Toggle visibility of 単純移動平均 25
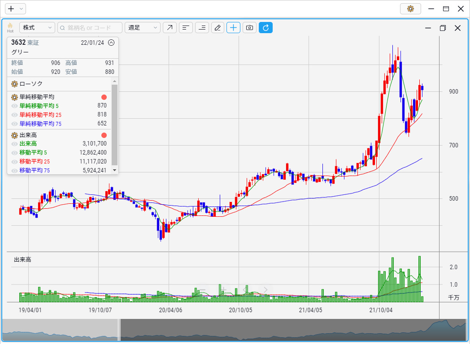This screenshot has height=344, width=470. click(14, 115)
